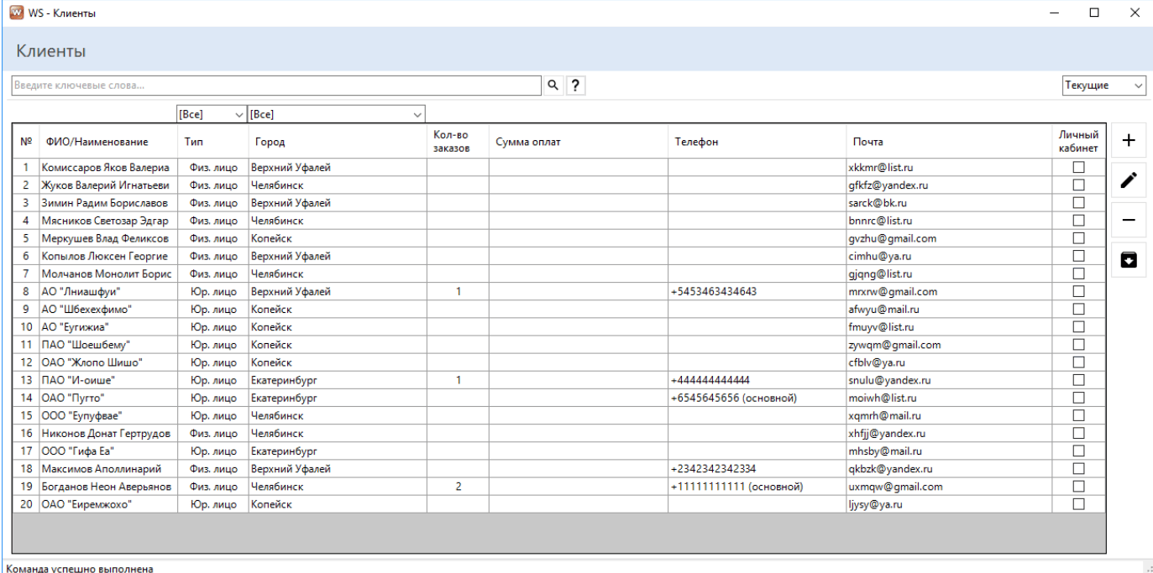Maximize the WS - Клиенты window
The image size is (1153, 573).
click(x=1094, y=13)
